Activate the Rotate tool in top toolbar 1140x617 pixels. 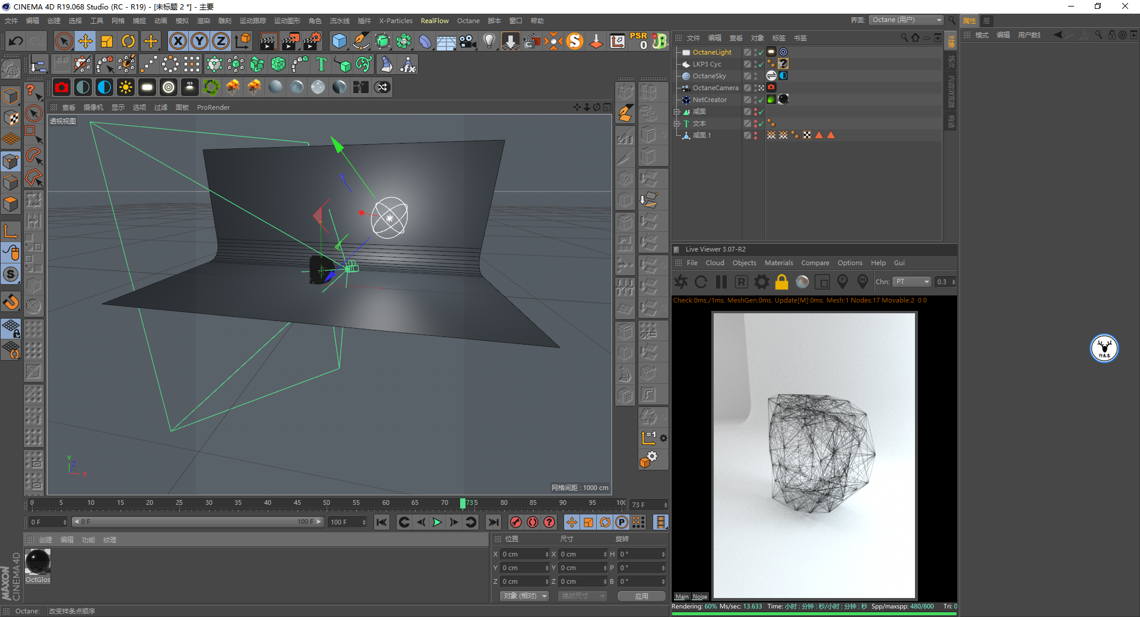click(128, 41)
